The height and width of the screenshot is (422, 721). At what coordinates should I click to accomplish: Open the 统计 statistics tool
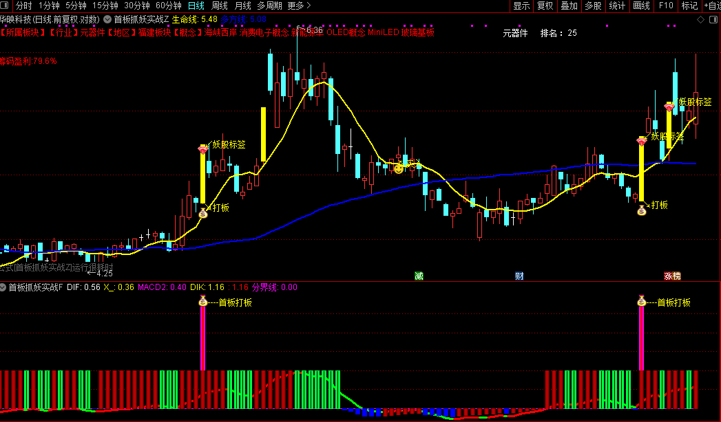click(x=617, y=5)
